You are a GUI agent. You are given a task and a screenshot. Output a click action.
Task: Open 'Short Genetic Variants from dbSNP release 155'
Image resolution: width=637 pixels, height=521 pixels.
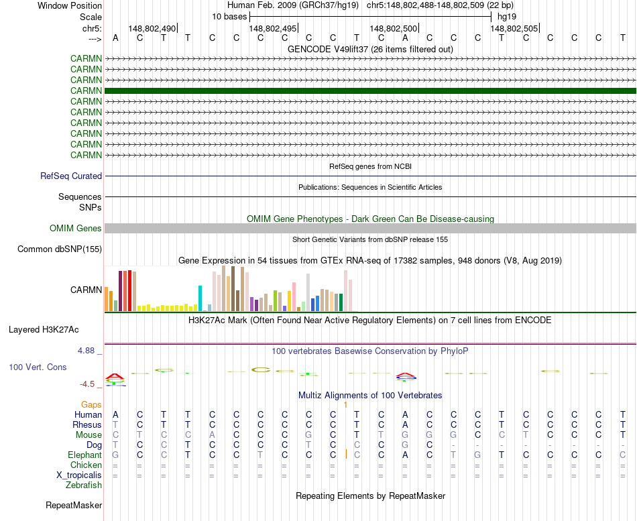370,239
